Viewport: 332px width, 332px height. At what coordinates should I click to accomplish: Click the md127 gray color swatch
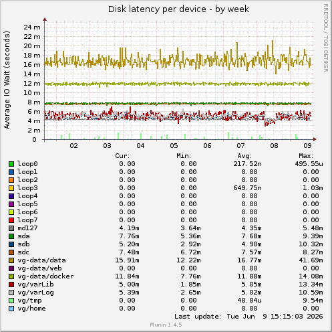11,228
